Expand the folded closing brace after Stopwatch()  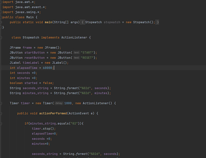(158, 22)
